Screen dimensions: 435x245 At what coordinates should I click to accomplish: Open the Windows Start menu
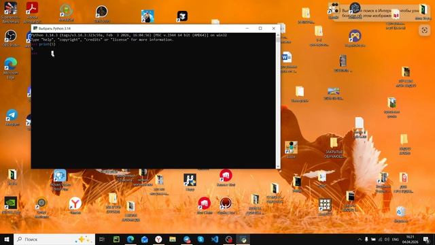[x=7, y=239]
